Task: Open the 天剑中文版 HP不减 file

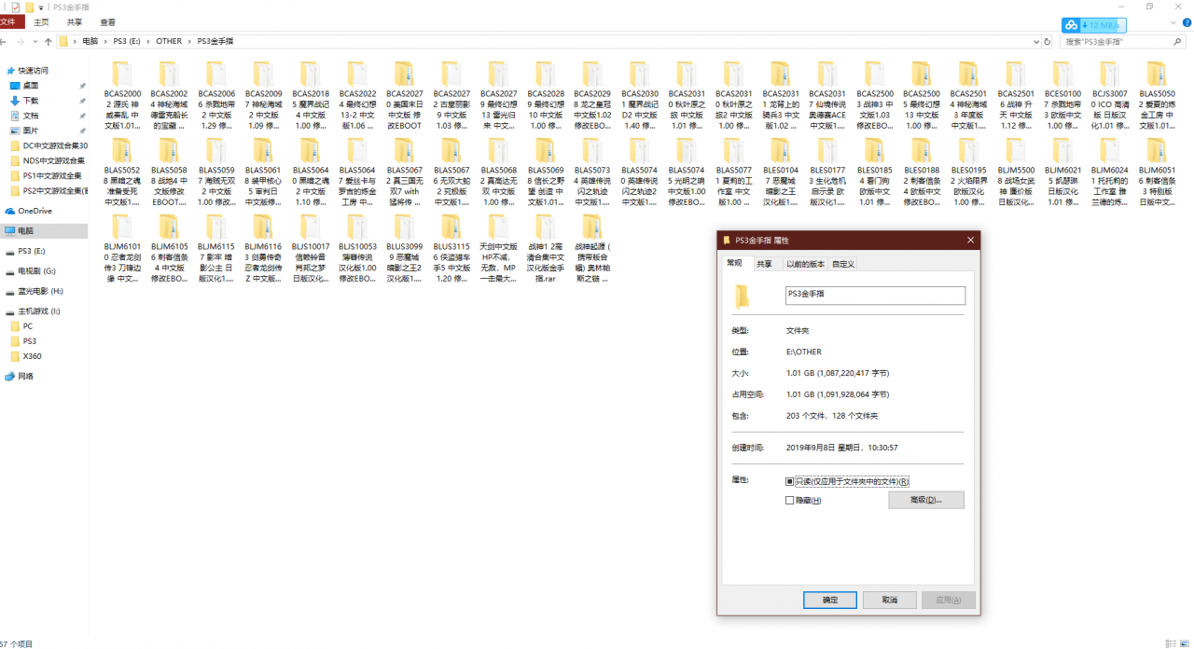Action: 498,249
